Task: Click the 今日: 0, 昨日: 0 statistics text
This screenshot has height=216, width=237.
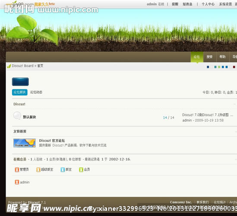Action: point(220,92)
